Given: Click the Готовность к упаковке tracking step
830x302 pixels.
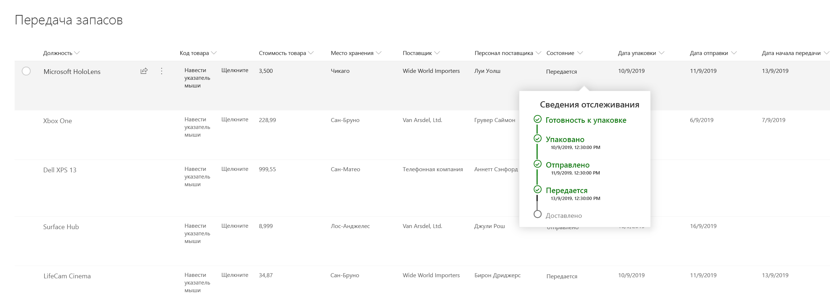Looking at the screenshot, I should pyautogui.click(x=586, y=120).
